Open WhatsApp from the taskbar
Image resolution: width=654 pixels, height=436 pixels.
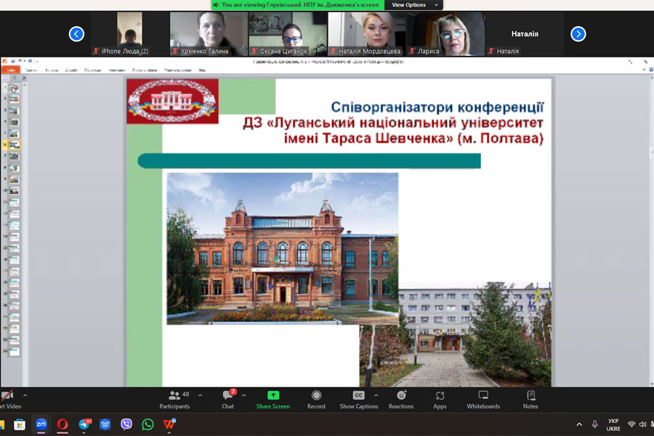pyautogui.click(x=148, y=424)
